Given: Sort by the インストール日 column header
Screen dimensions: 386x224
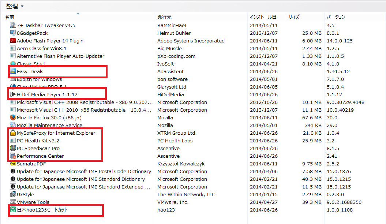Looking at the screenshot, I should (x=263, y=17).
